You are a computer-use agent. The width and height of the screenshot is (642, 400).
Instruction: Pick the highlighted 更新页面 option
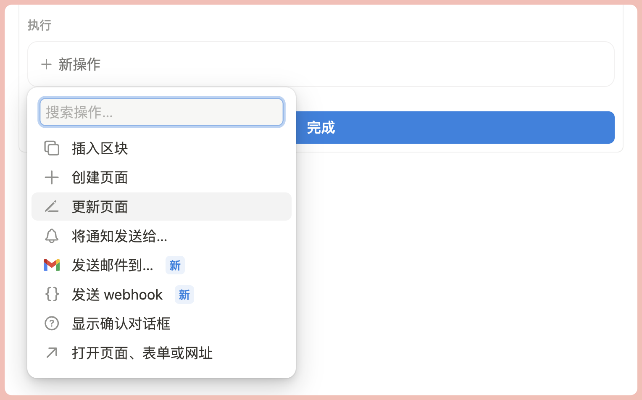coord(100,207)
